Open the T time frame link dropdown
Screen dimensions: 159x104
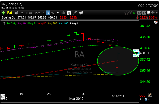click(144, 13)
